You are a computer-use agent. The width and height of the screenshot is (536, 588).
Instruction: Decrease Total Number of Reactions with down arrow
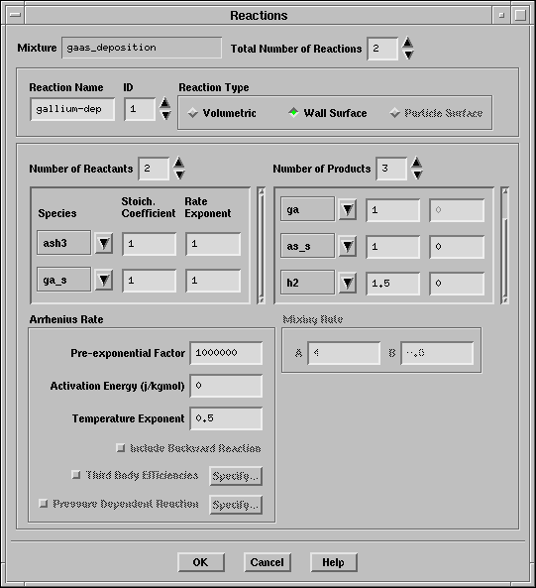click(407, 55)
